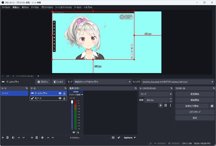Image resolution: width=216 pixels, height=146 pixels.
Task: Move source down in the ソース panel
Action: point(53,138)
